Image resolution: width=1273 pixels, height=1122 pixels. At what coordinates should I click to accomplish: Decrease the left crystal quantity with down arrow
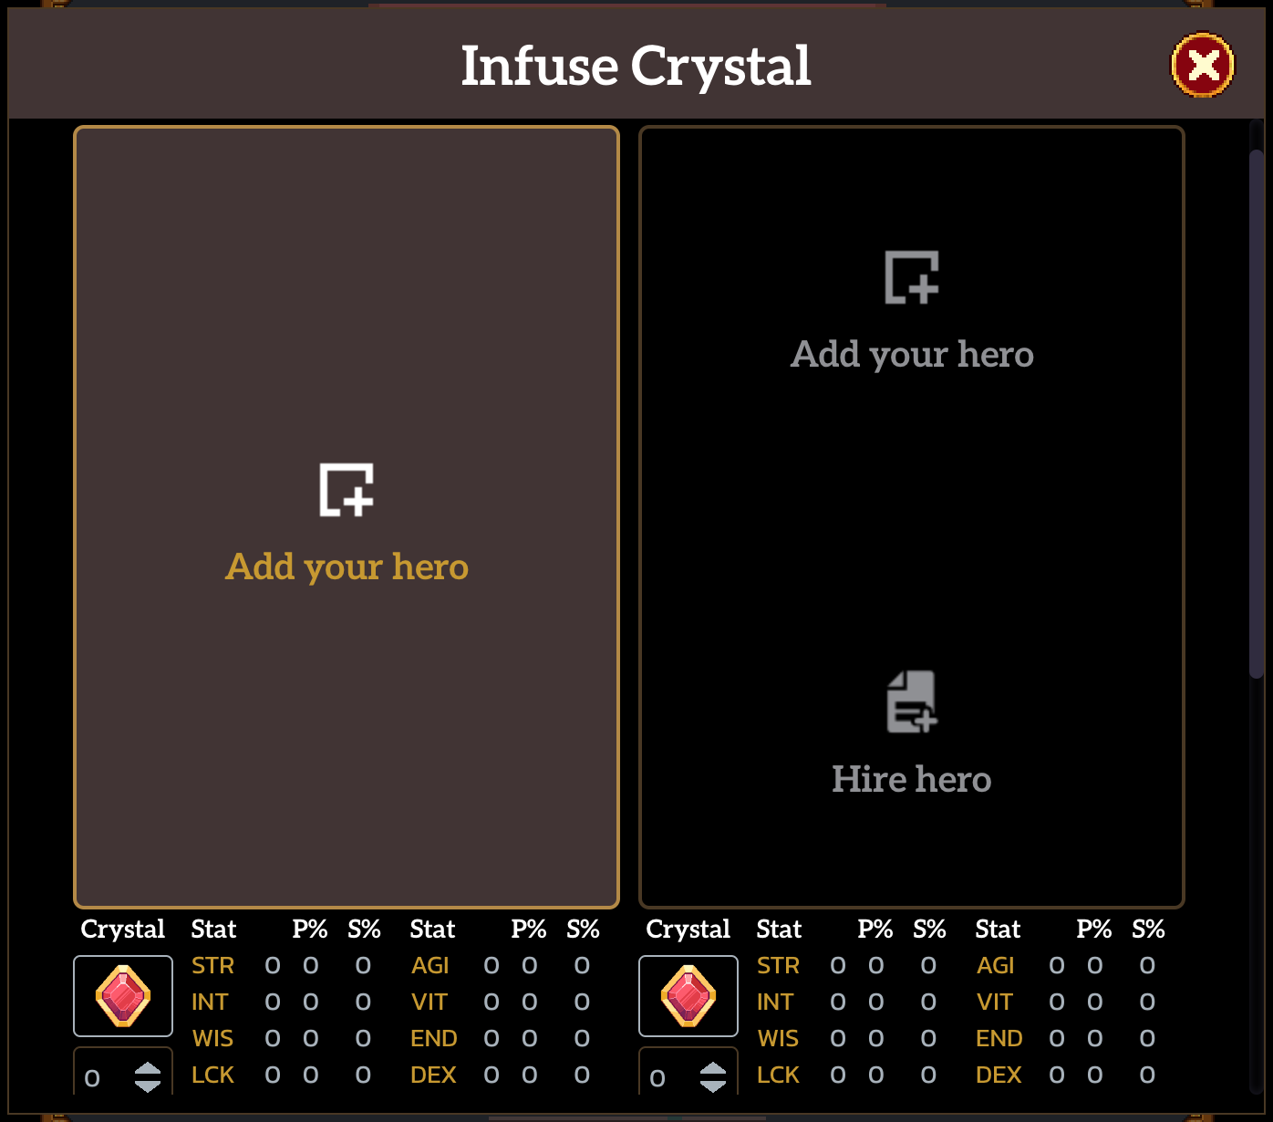coord(148,1086)
